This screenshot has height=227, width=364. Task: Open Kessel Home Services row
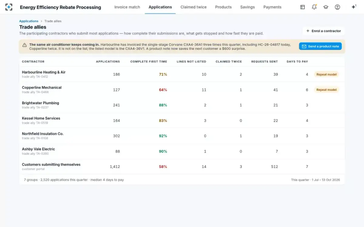(182, 120)
